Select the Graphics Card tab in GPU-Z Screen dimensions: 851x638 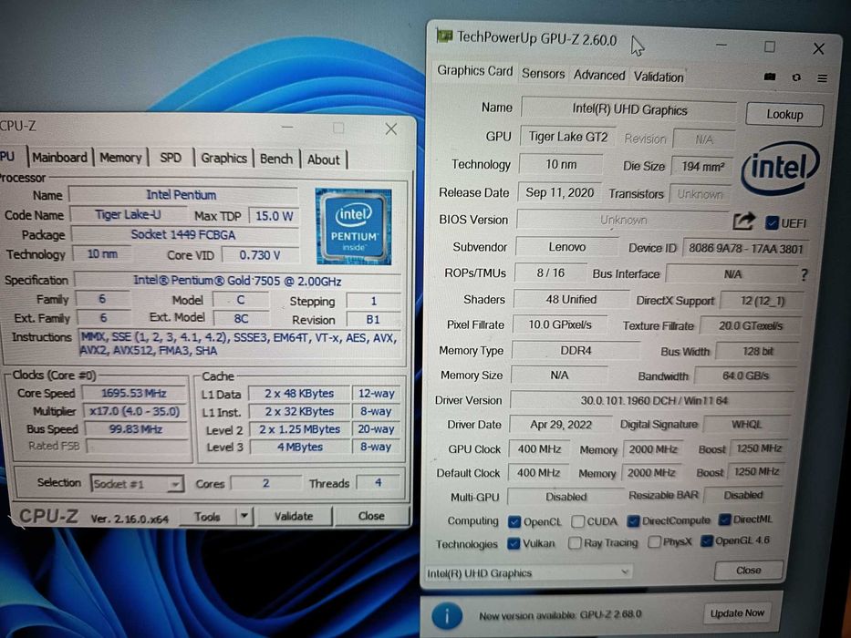(475, 71)
